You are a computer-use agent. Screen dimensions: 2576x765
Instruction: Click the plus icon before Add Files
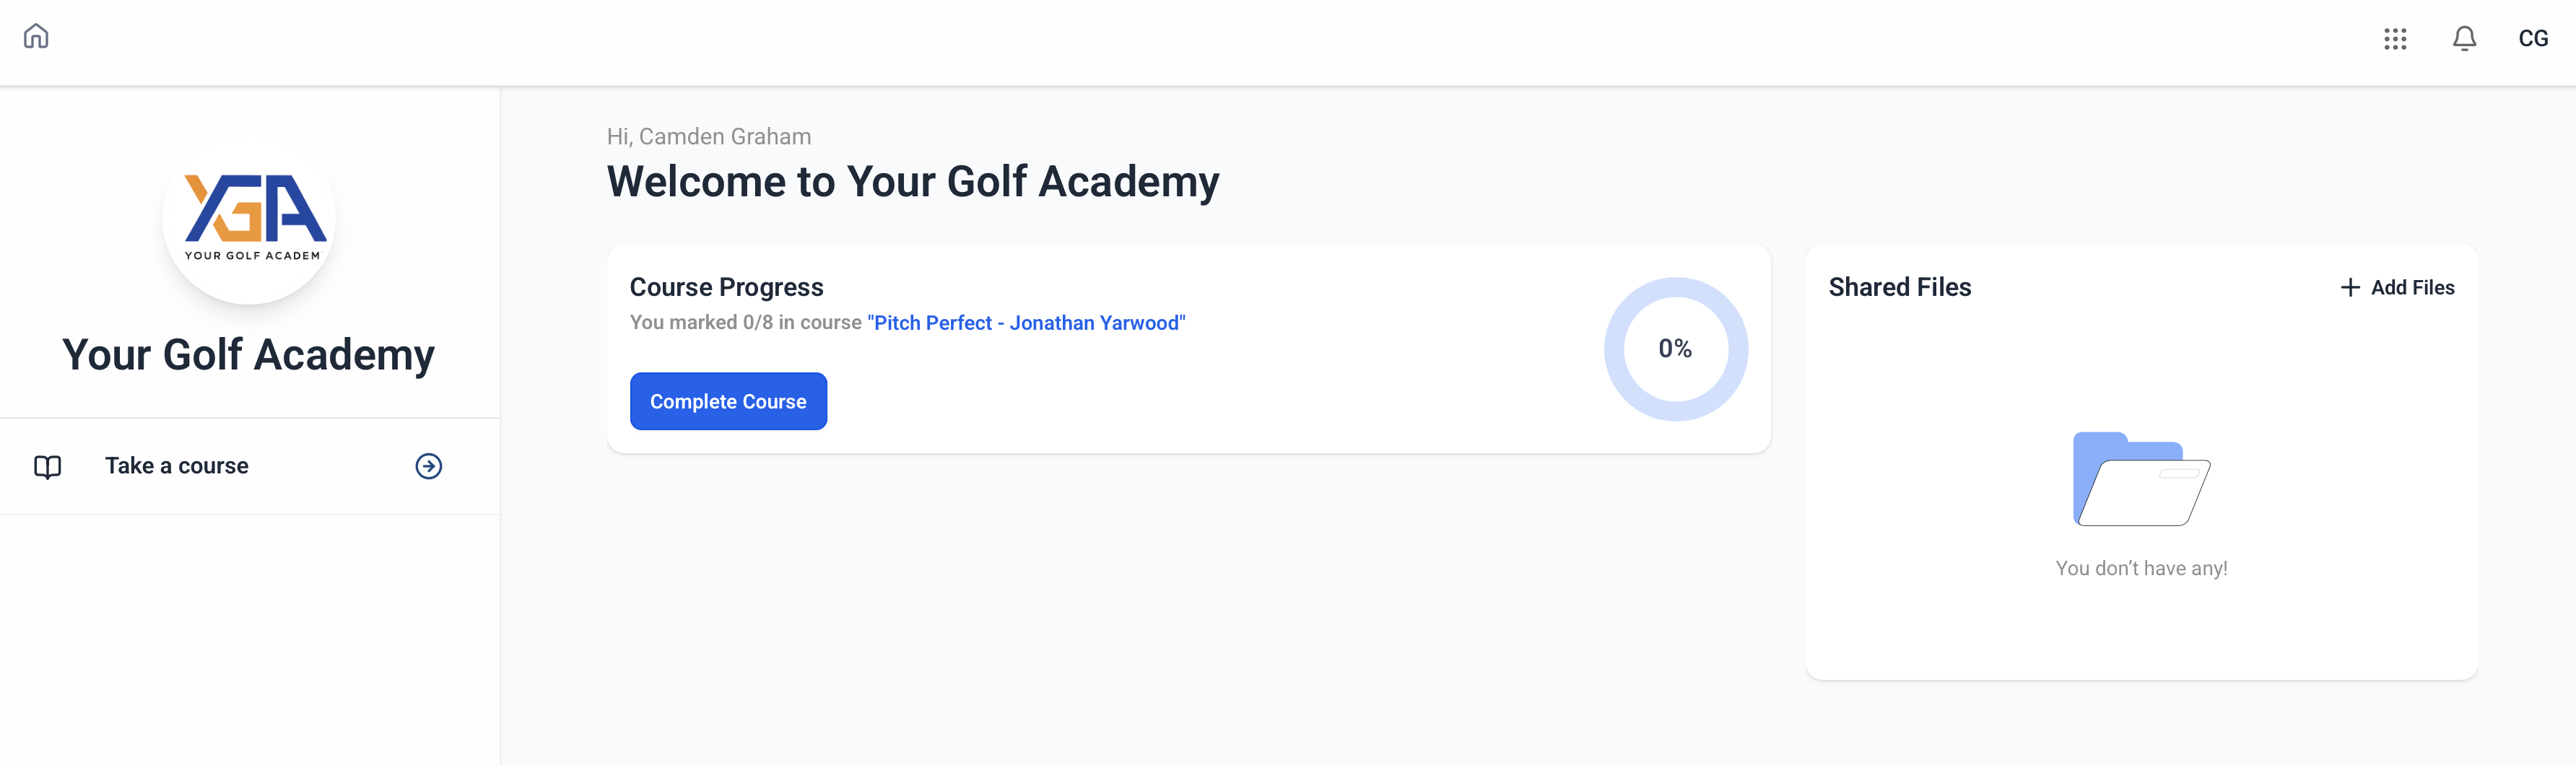click(x=2349, y=287)
